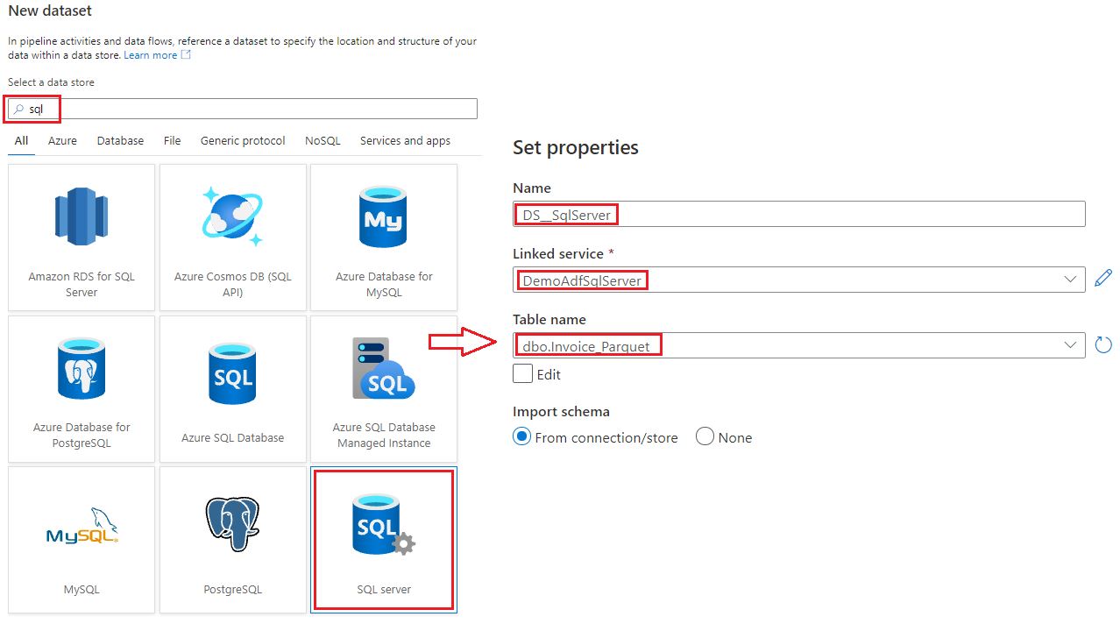Select the SQL server data store tile
The width and height of the screenshot is (1120, 631).
(x=383, y=538)
